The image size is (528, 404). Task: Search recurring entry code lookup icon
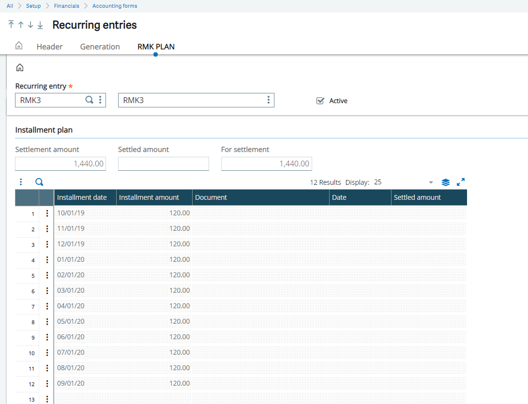tap(89, 100)
